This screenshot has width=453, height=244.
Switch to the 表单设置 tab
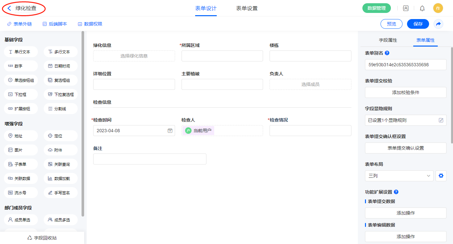pos(247,8)
